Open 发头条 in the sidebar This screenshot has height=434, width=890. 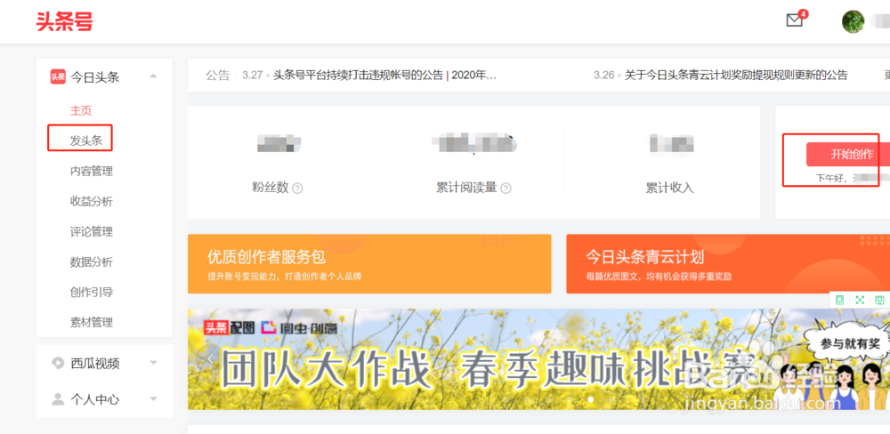point(86,141)
